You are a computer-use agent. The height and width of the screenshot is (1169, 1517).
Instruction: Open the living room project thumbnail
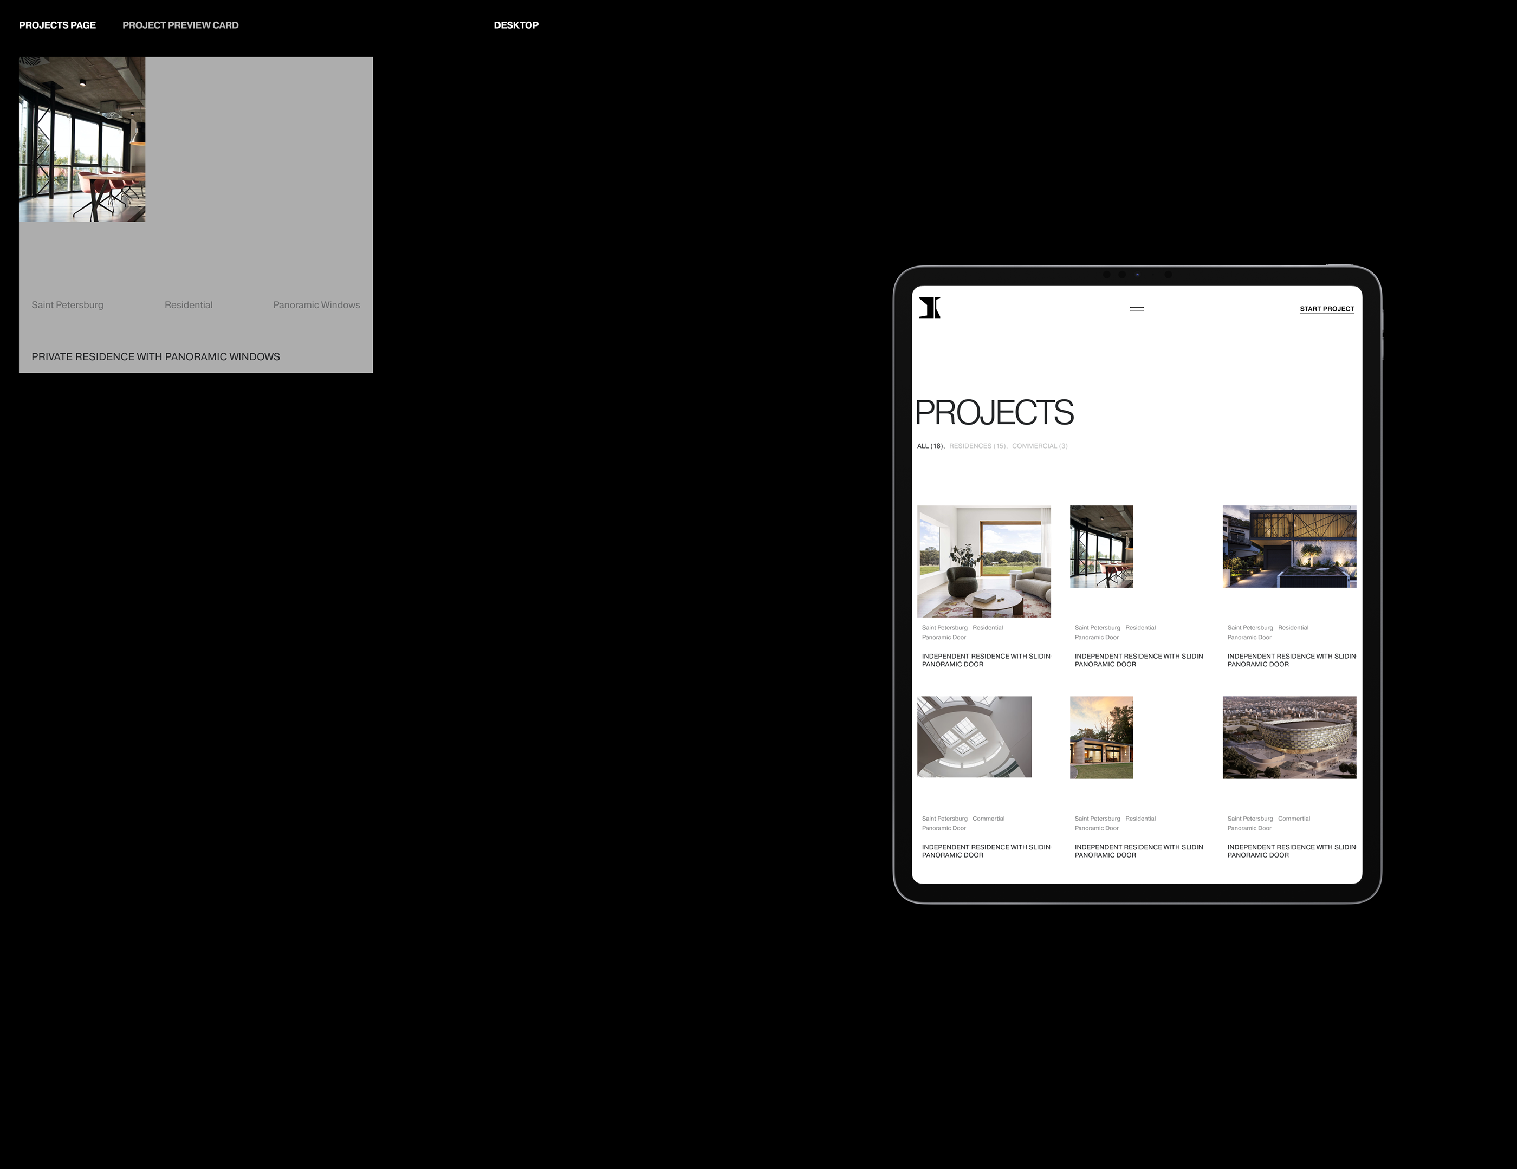click(x=983, y=561)
